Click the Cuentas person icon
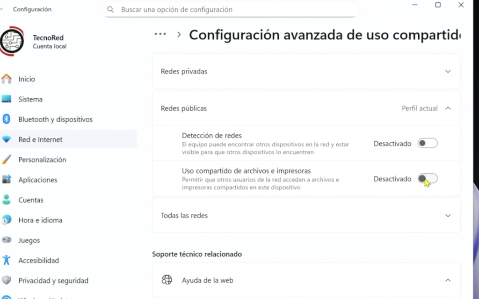This screenshot has width=479, height=299. coord(7,200)
